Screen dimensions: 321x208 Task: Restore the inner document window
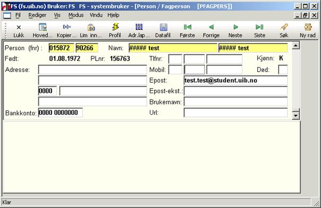pyautogui.click(x=306, y=15)
